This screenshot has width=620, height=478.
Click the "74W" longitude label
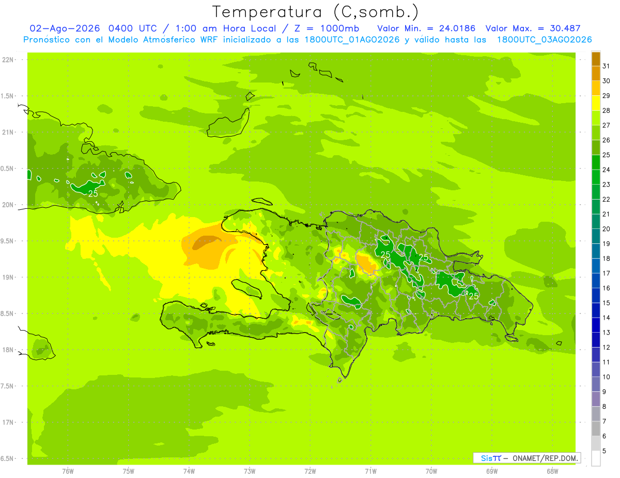pyautogui.click(x=189, y=471)
